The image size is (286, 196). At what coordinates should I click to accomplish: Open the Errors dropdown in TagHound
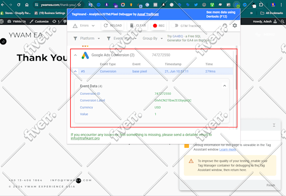pos(87,26)
